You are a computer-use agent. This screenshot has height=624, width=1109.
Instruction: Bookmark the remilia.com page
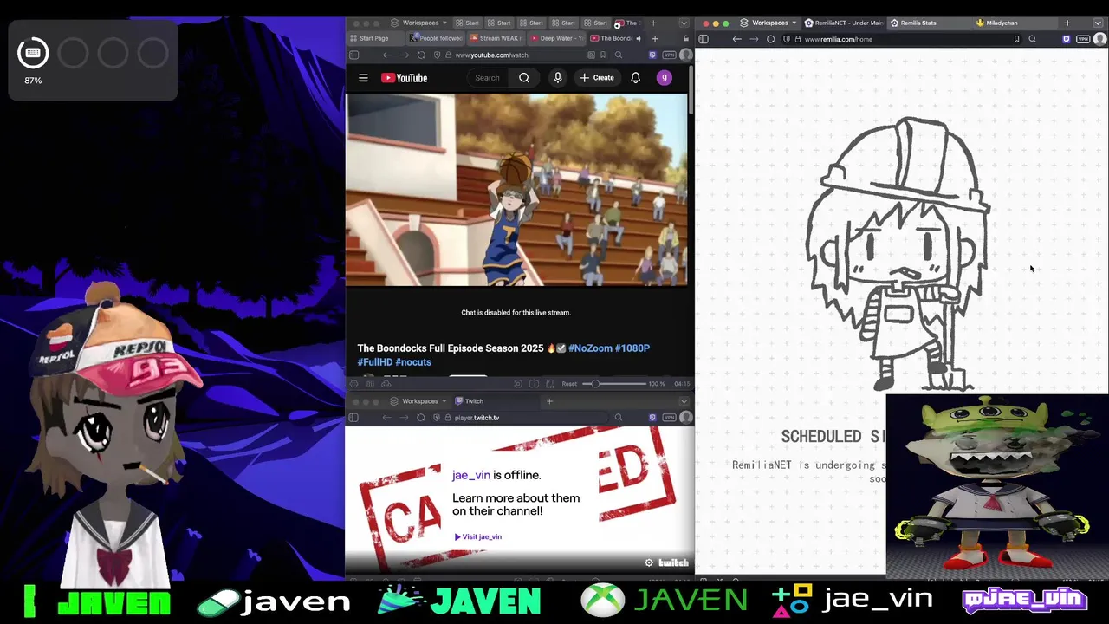coord(1016,39)
